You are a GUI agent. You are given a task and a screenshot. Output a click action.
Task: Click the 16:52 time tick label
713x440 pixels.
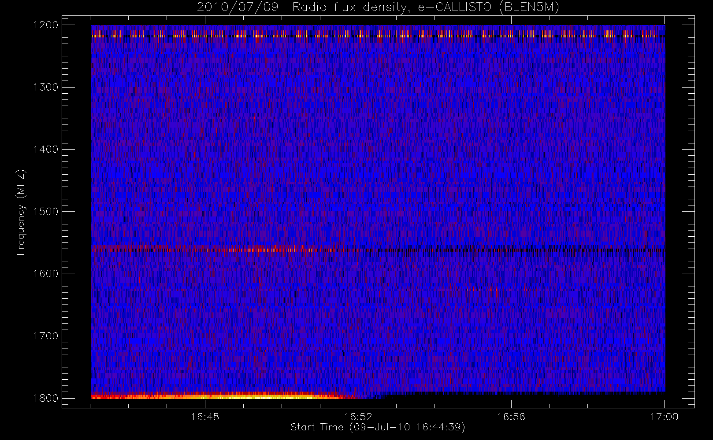[358, 417]
